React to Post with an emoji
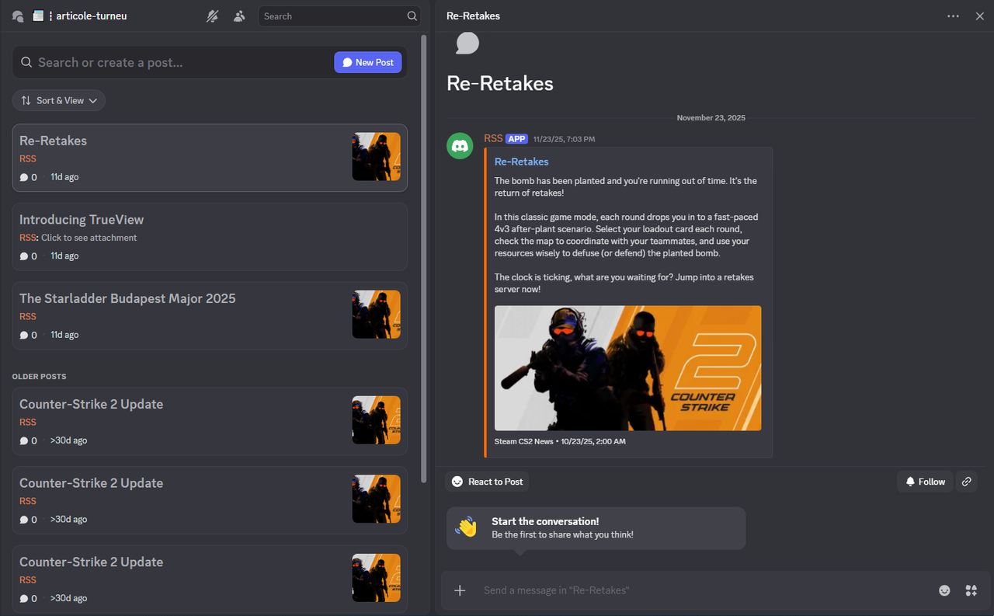This screenshot has height=616, width=994. pyautogui.click(x=487, y=481)
